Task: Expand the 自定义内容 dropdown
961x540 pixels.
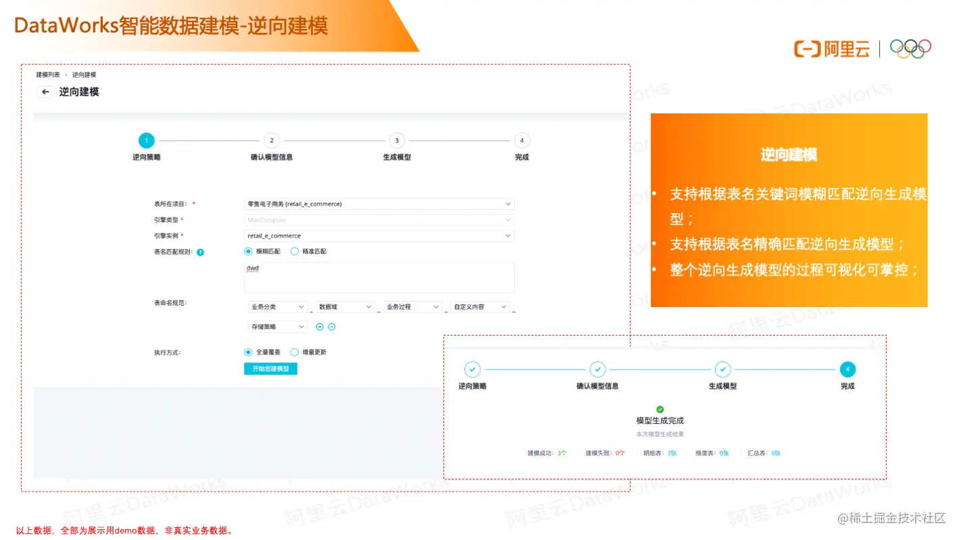Action: click(x=480, y=306)
